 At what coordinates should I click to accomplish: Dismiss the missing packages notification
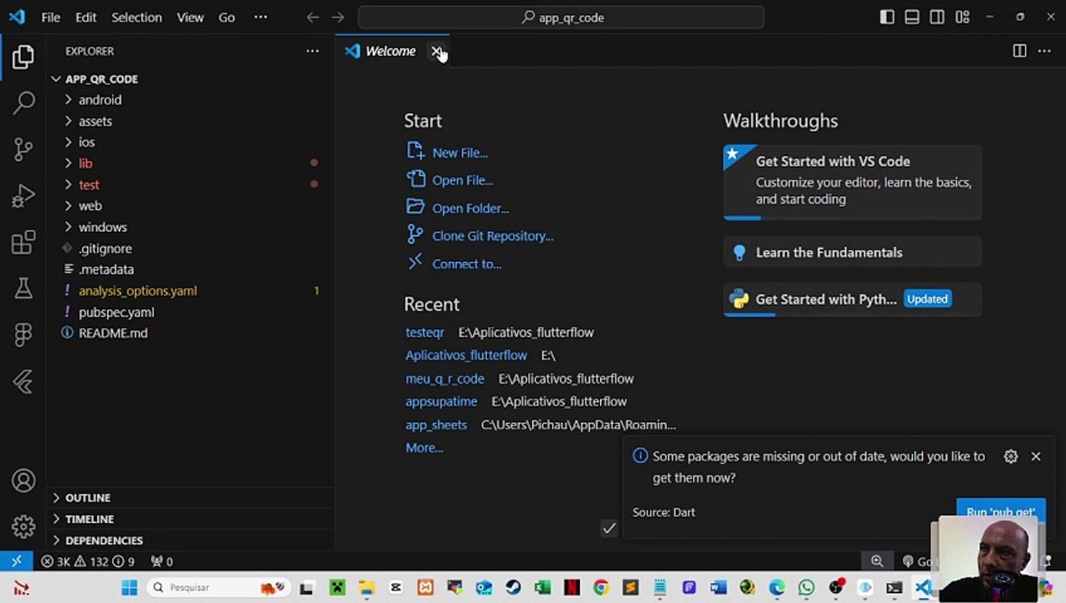(1036, 456)
